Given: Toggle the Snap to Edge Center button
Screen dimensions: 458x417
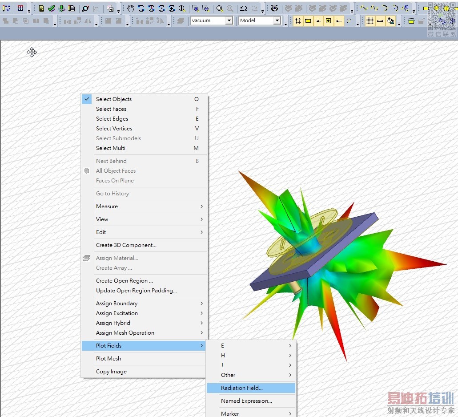Looking at the screenshot, I should [x=318, y=21].
